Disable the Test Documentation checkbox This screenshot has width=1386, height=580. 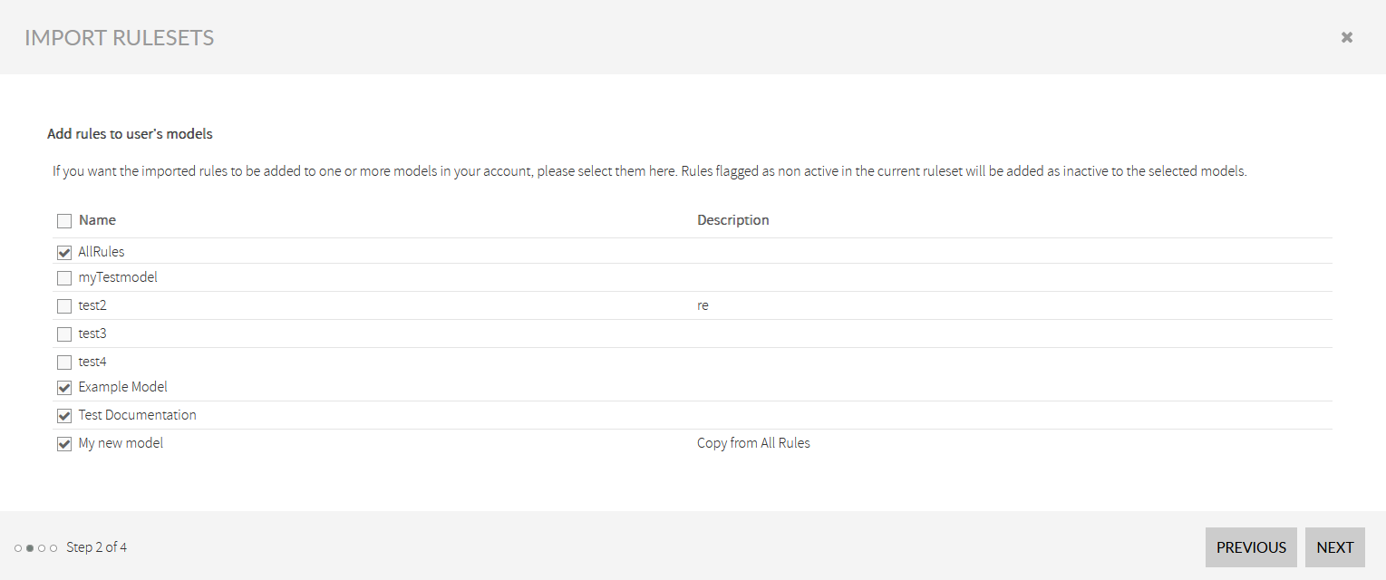click(x=63, y=415)
